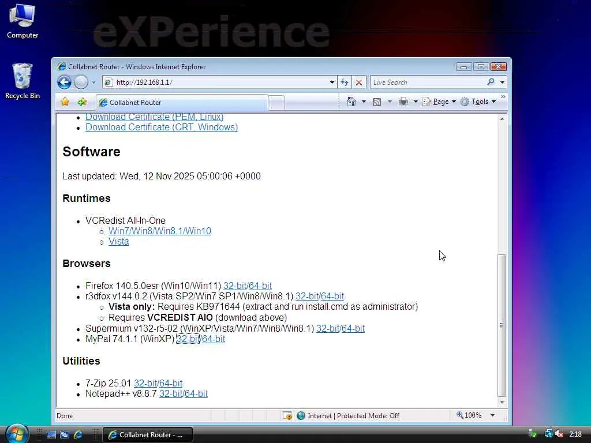Click the IE page icon in title bar
Viewport: 591px width, 443px height.
click(61, 67)
